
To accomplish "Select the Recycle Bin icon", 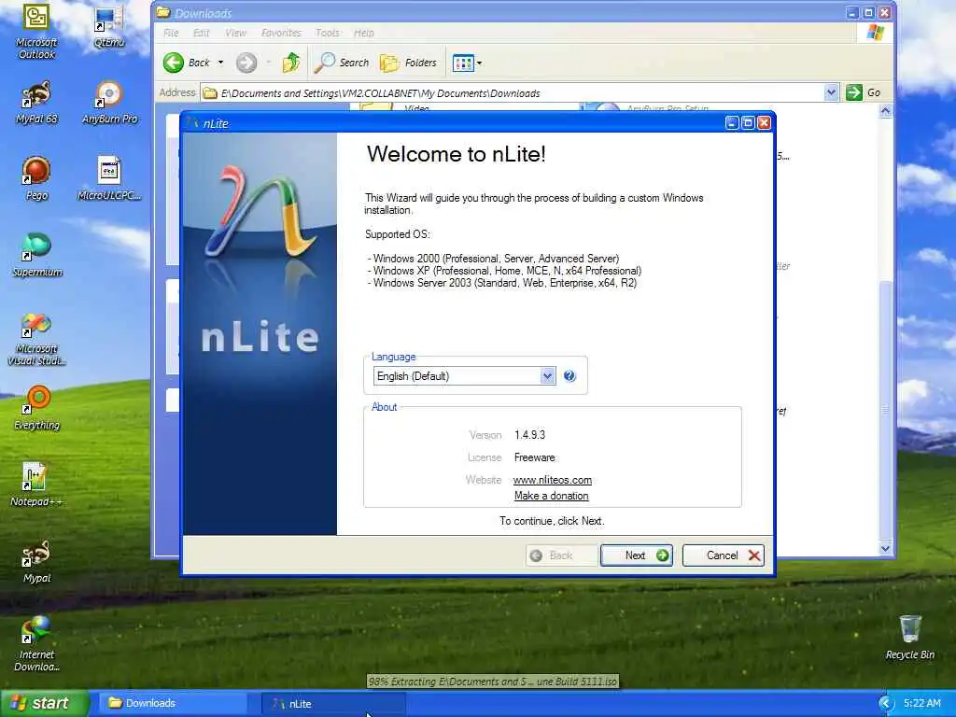I will (909, 638).
